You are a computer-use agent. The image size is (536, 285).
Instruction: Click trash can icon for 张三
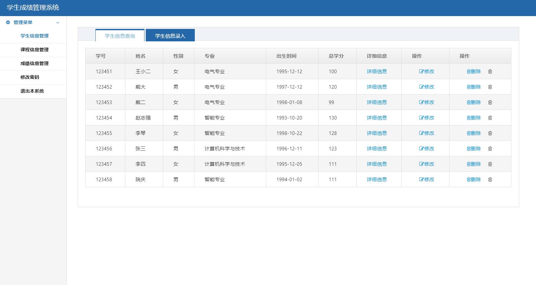coord(490,148)
